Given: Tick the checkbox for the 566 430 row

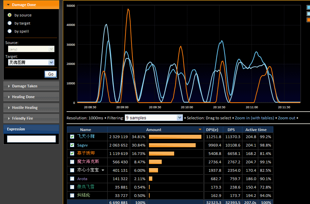Looking at the screenshot, I should (72, 162).
